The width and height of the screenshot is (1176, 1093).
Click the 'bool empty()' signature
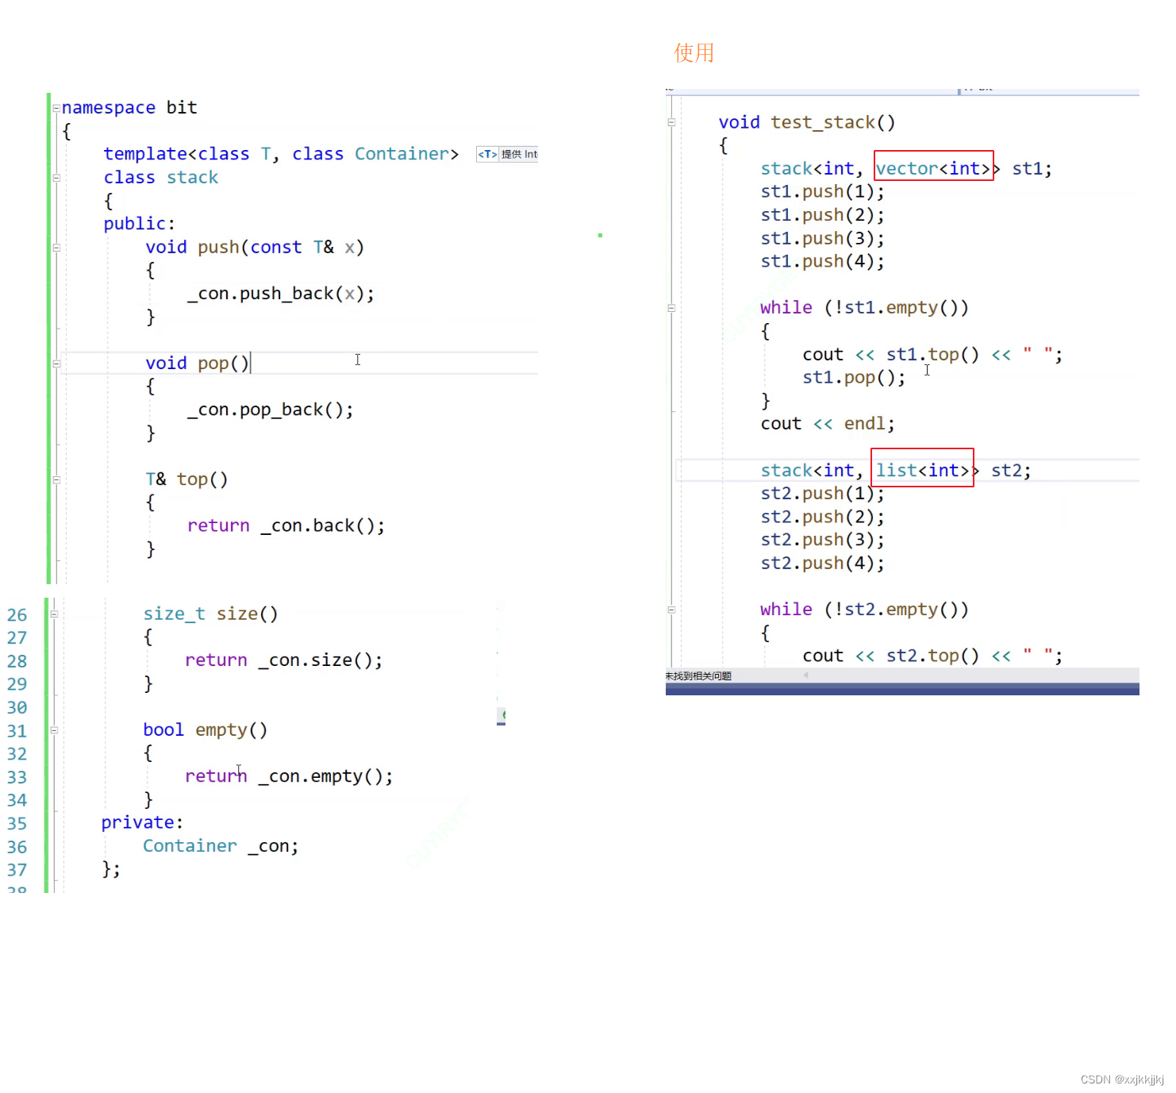pyautogui.click(x=206, y=730)
